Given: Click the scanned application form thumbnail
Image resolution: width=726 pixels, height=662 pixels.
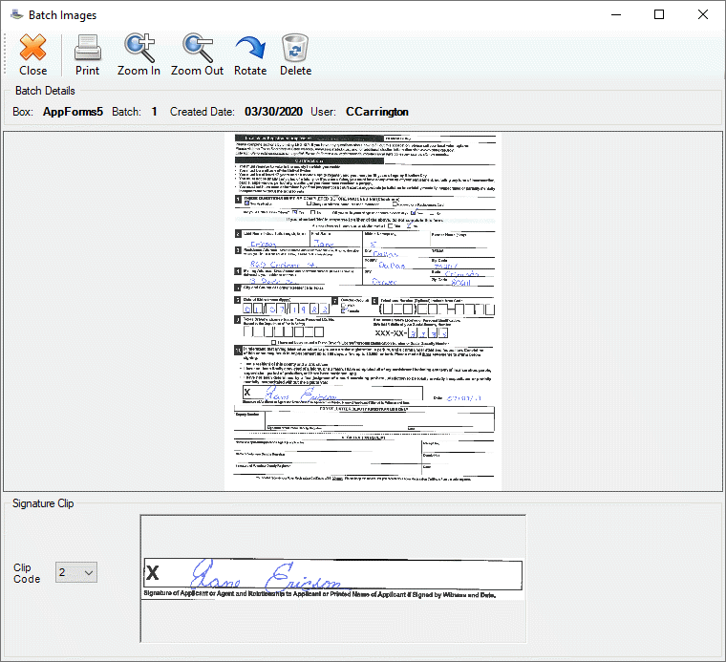Looking at the screenshot, I should 363,311.
